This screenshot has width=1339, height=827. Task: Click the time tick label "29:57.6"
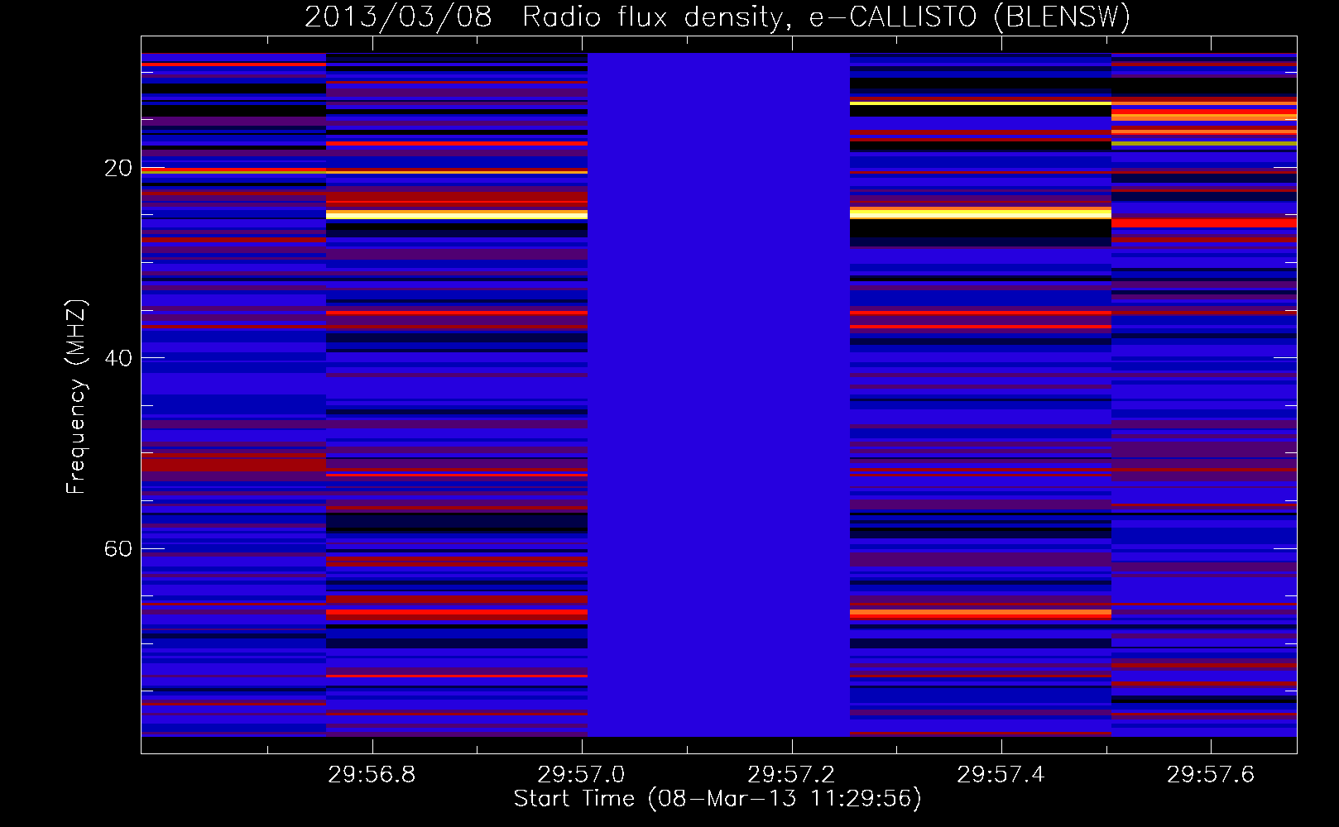1211,774
